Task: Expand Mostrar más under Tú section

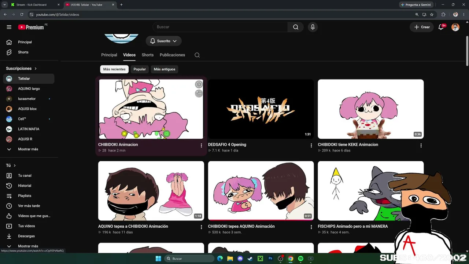Action: click(28, 246)
